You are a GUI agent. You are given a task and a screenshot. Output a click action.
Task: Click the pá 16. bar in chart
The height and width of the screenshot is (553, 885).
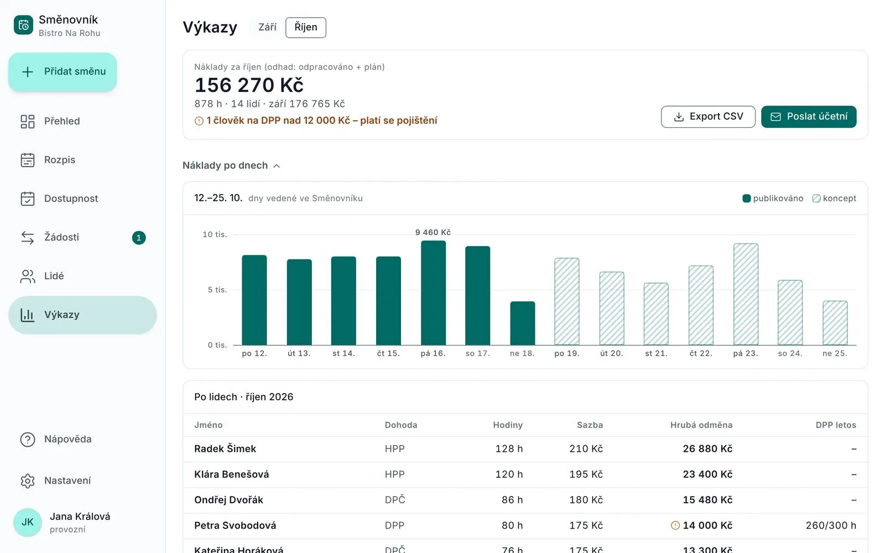tap(433, 293)
